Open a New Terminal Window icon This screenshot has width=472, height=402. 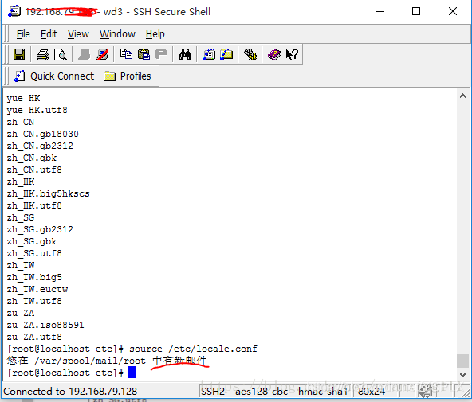209,54
